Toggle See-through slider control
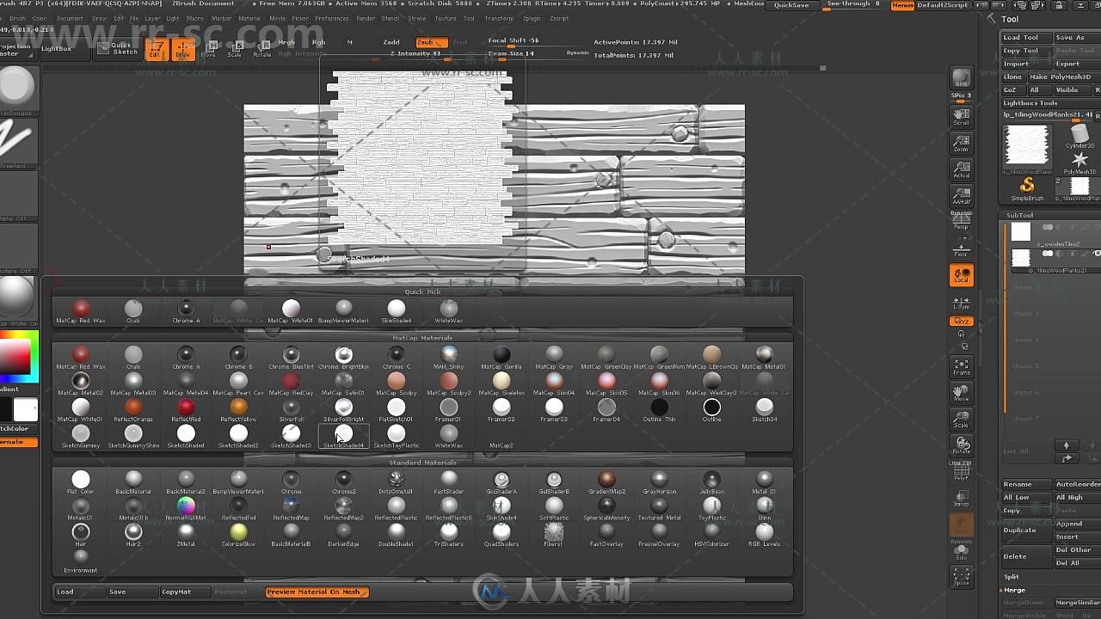 point(852,5)
